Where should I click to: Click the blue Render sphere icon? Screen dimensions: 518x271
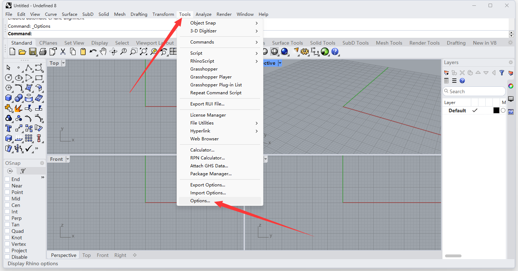click(285, 52)
